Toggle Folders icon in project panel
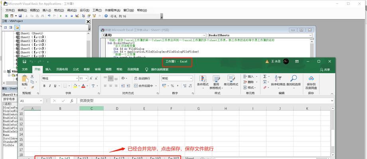The height and width of the screenshot is (159, 367). (17, 27)
